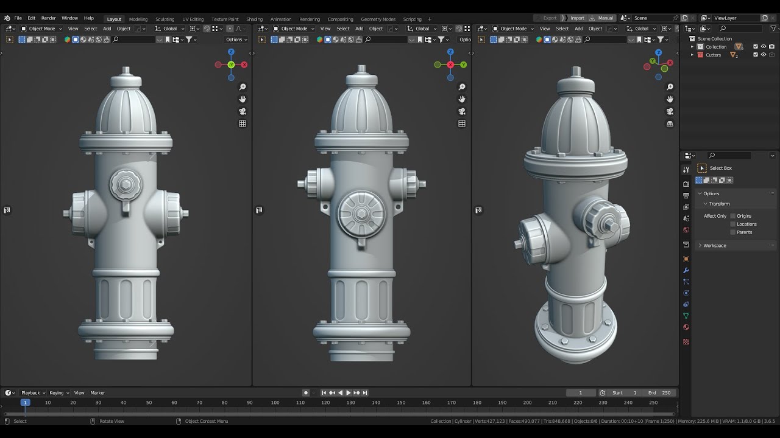
Task: Expand the Workspace panel
Action: pos(700,245)
